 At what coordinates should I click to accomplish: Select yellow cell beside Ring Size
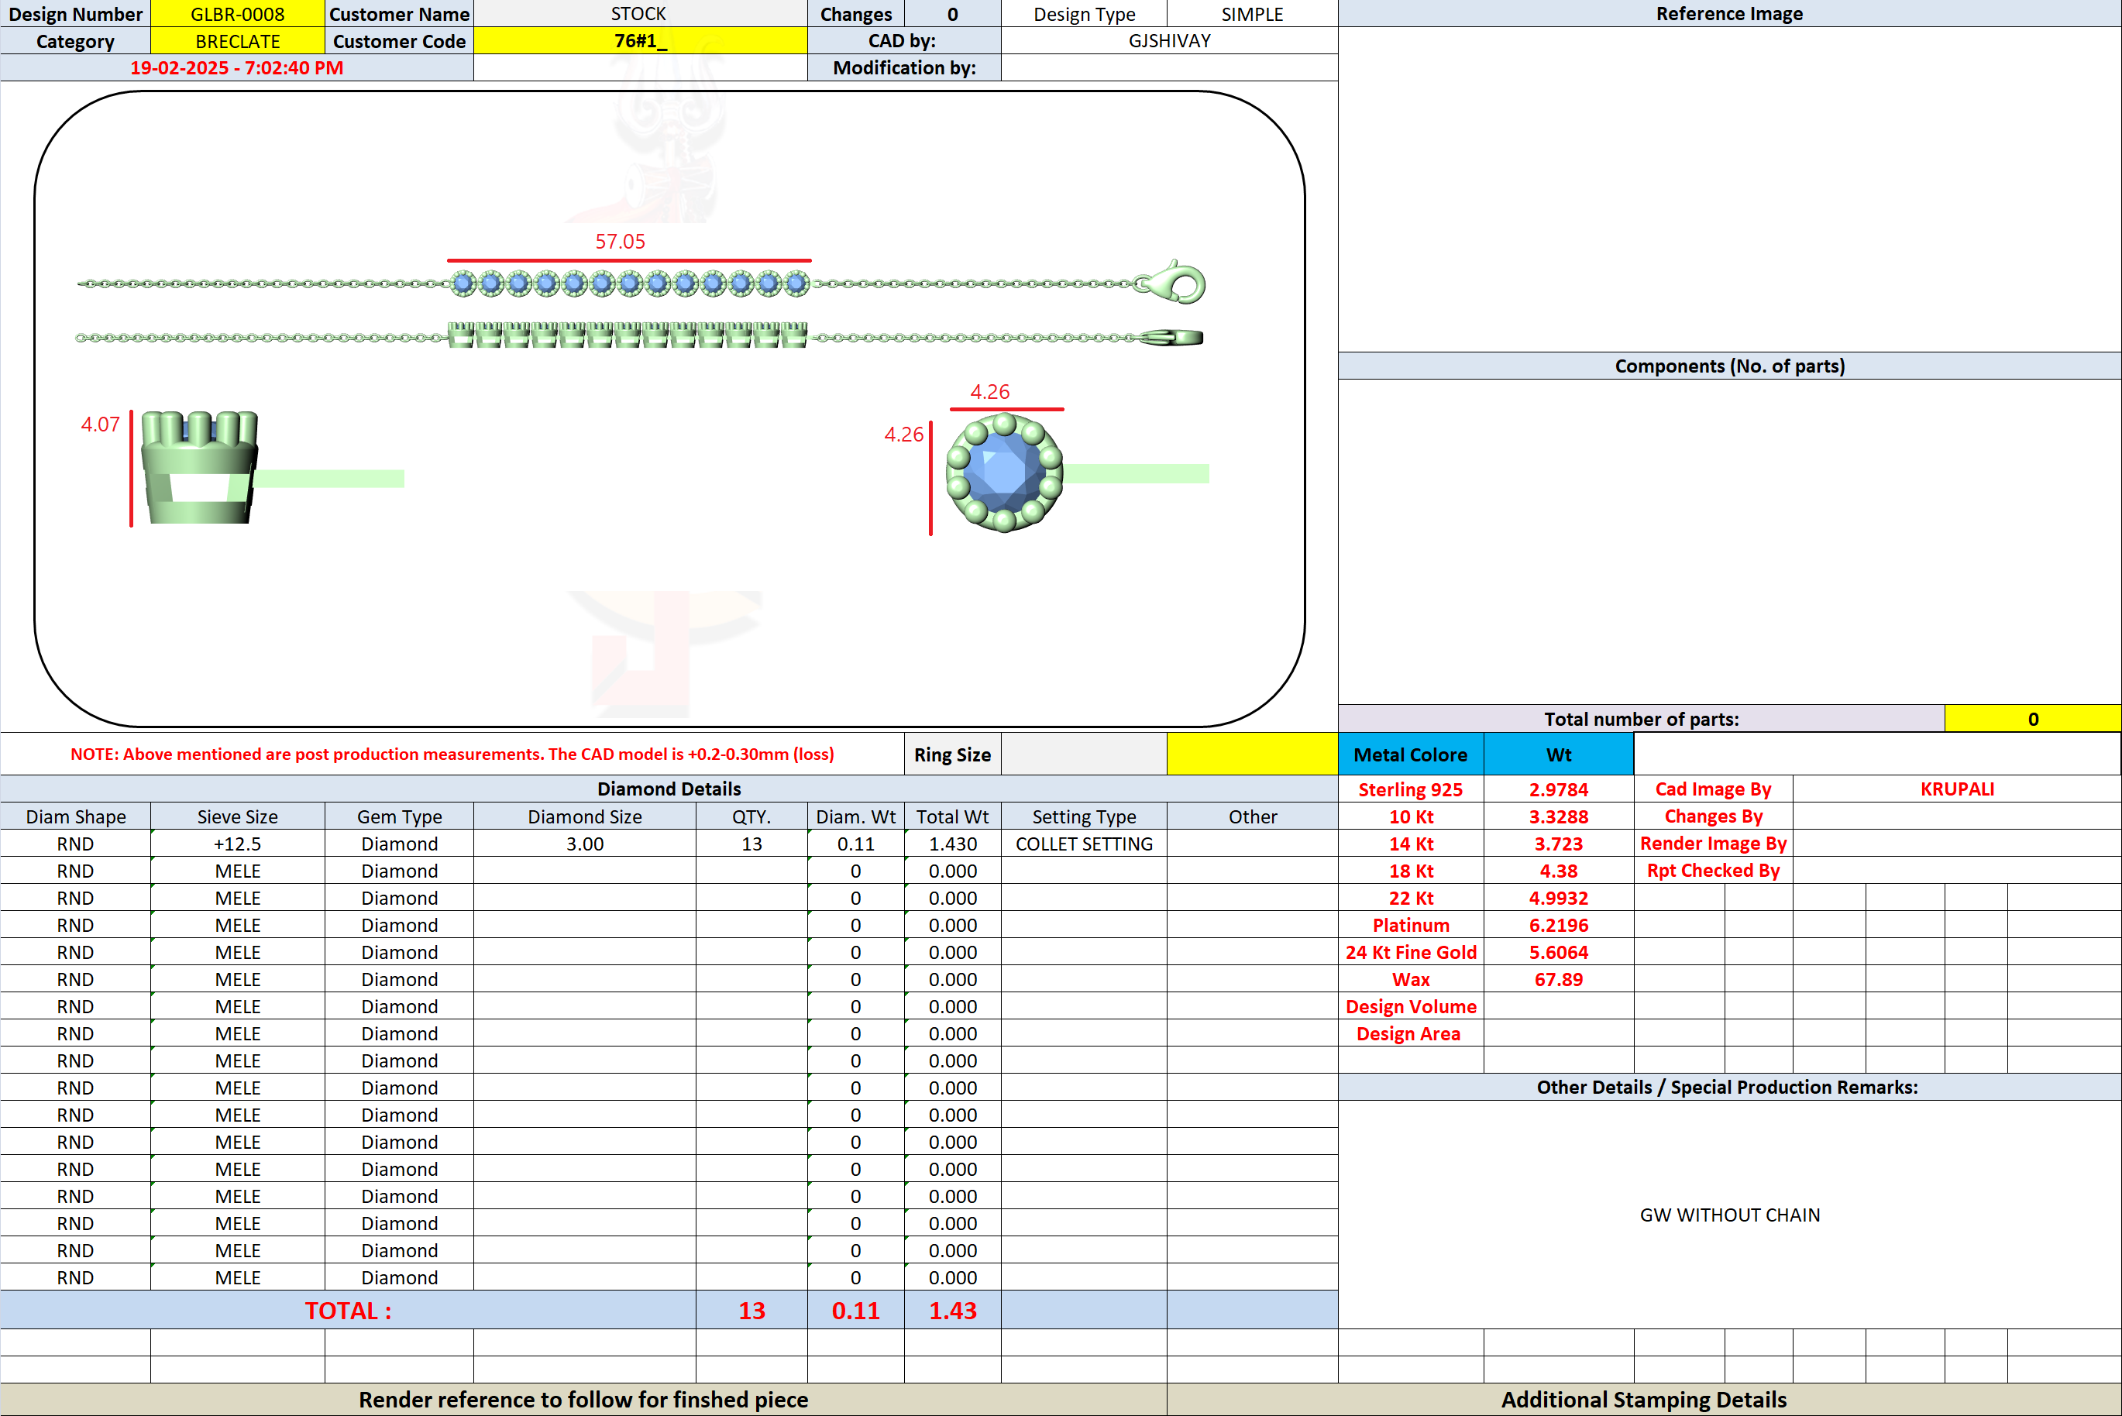(x=1253, y=754)
